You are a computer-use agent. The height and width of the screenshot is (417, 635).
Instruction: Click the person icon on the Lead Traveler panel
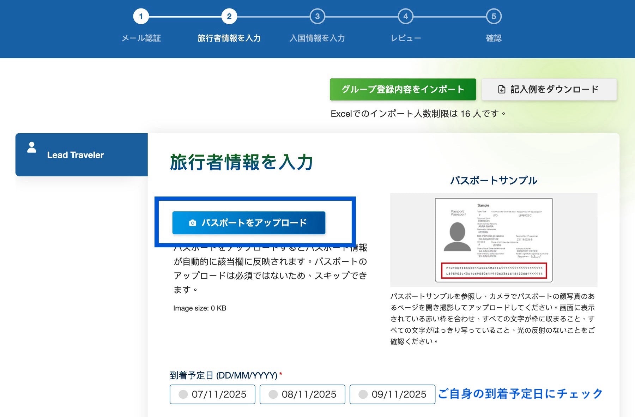(32, 148)
